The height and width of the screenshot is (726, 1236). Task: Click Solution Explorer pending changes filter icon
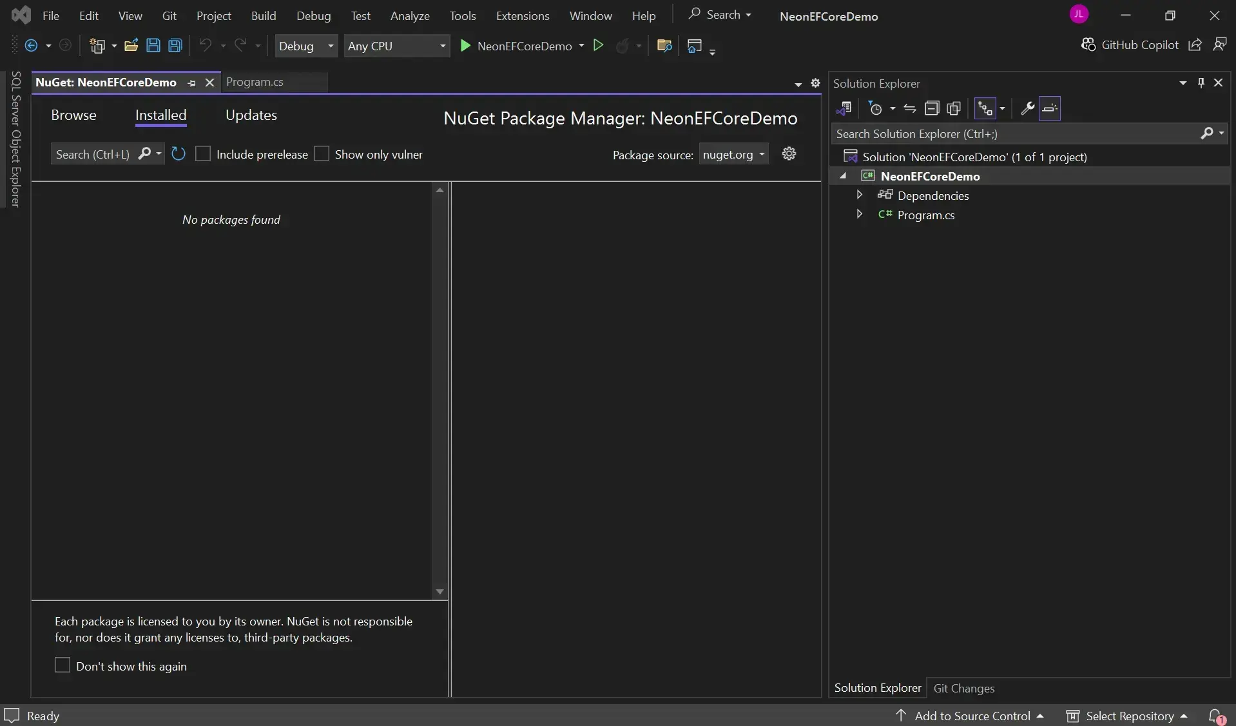click(875, 108)
